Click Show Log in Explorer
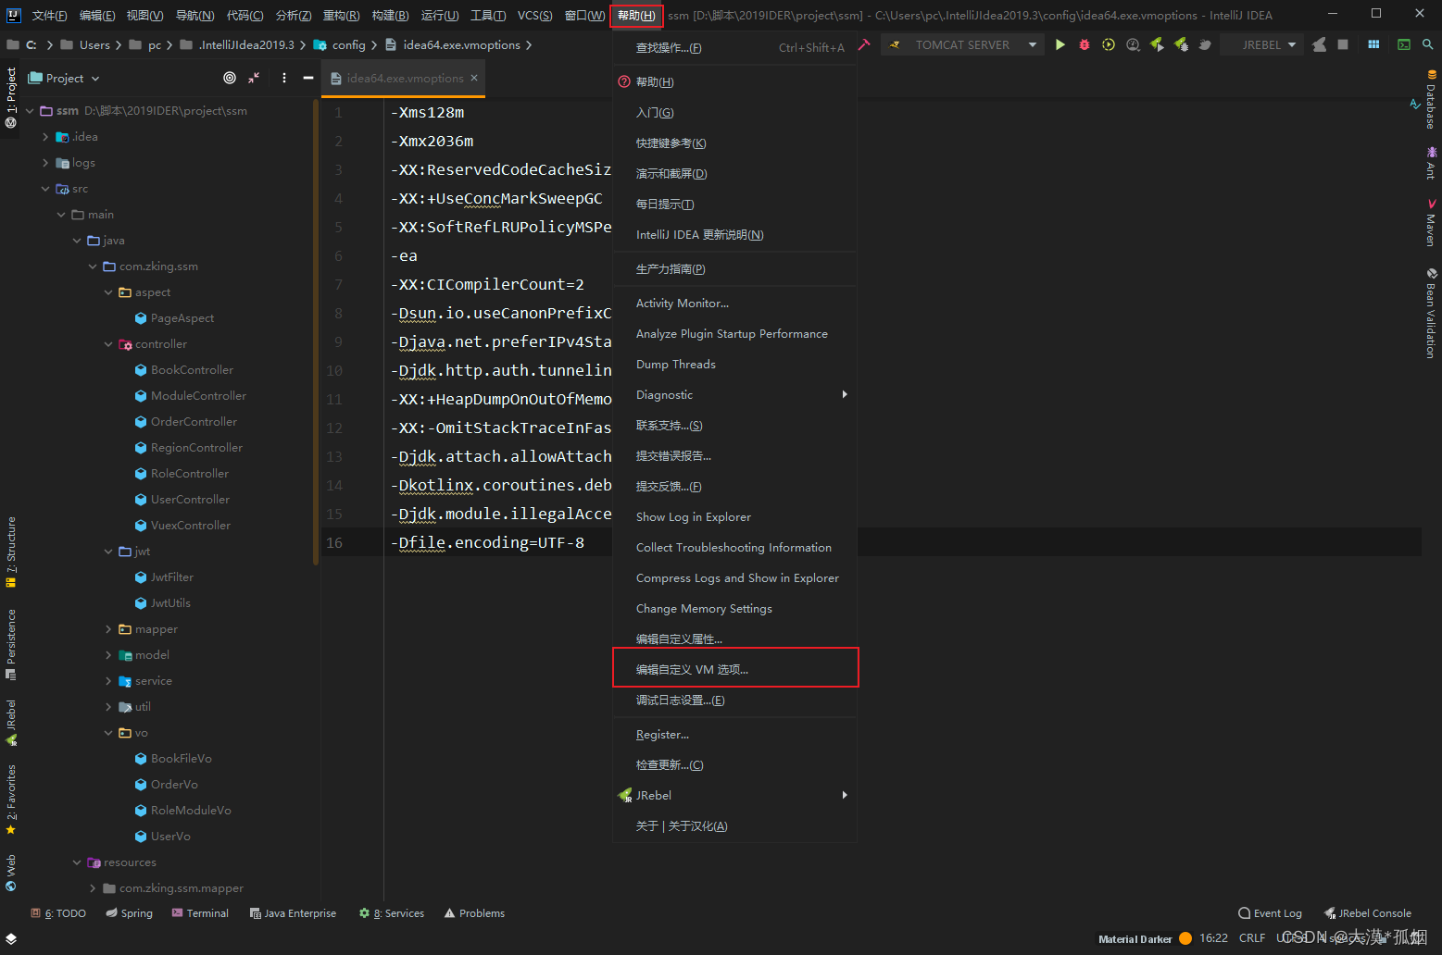Image resolution: width=1442 pixels, height=955 pixels. 734,517
